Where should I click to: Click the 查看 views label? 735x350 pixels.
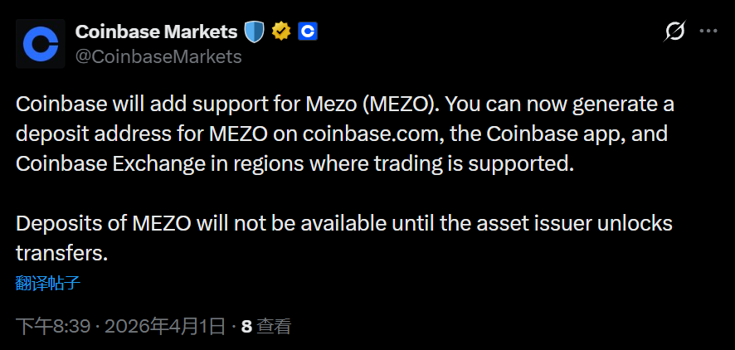click(x=274, y=326)
